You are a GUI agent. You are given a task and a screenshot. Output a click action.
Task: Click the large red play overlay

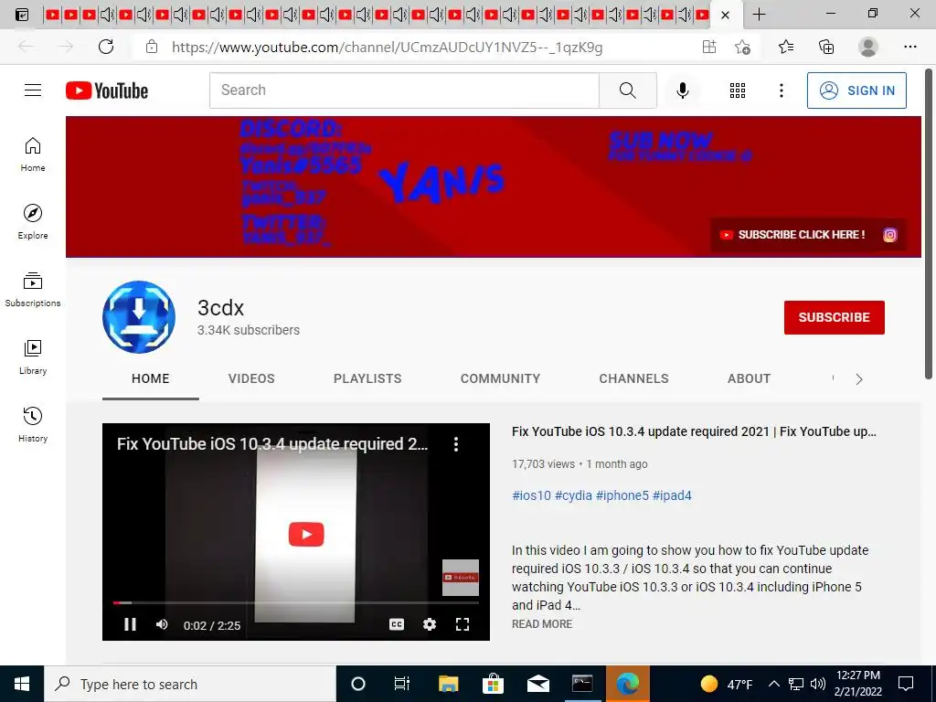pos(306,534)
